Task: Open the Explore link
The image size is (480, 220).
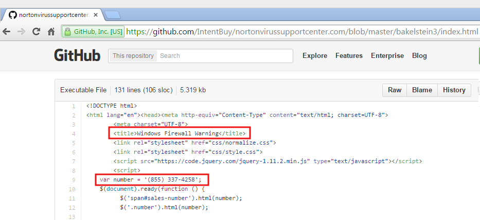Action: pos(314,56)
